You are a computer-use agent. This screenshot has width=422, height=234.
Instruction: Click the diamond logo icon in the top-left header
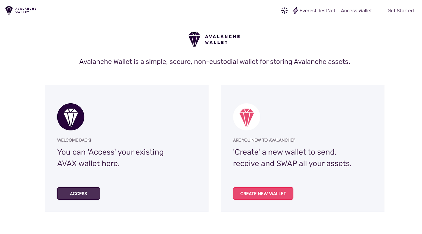[9, 11]
